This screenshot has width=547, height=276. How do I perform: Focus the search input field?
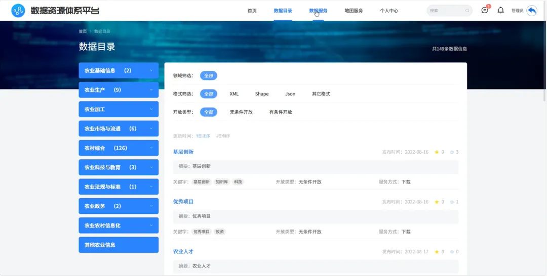pos(446,11)
